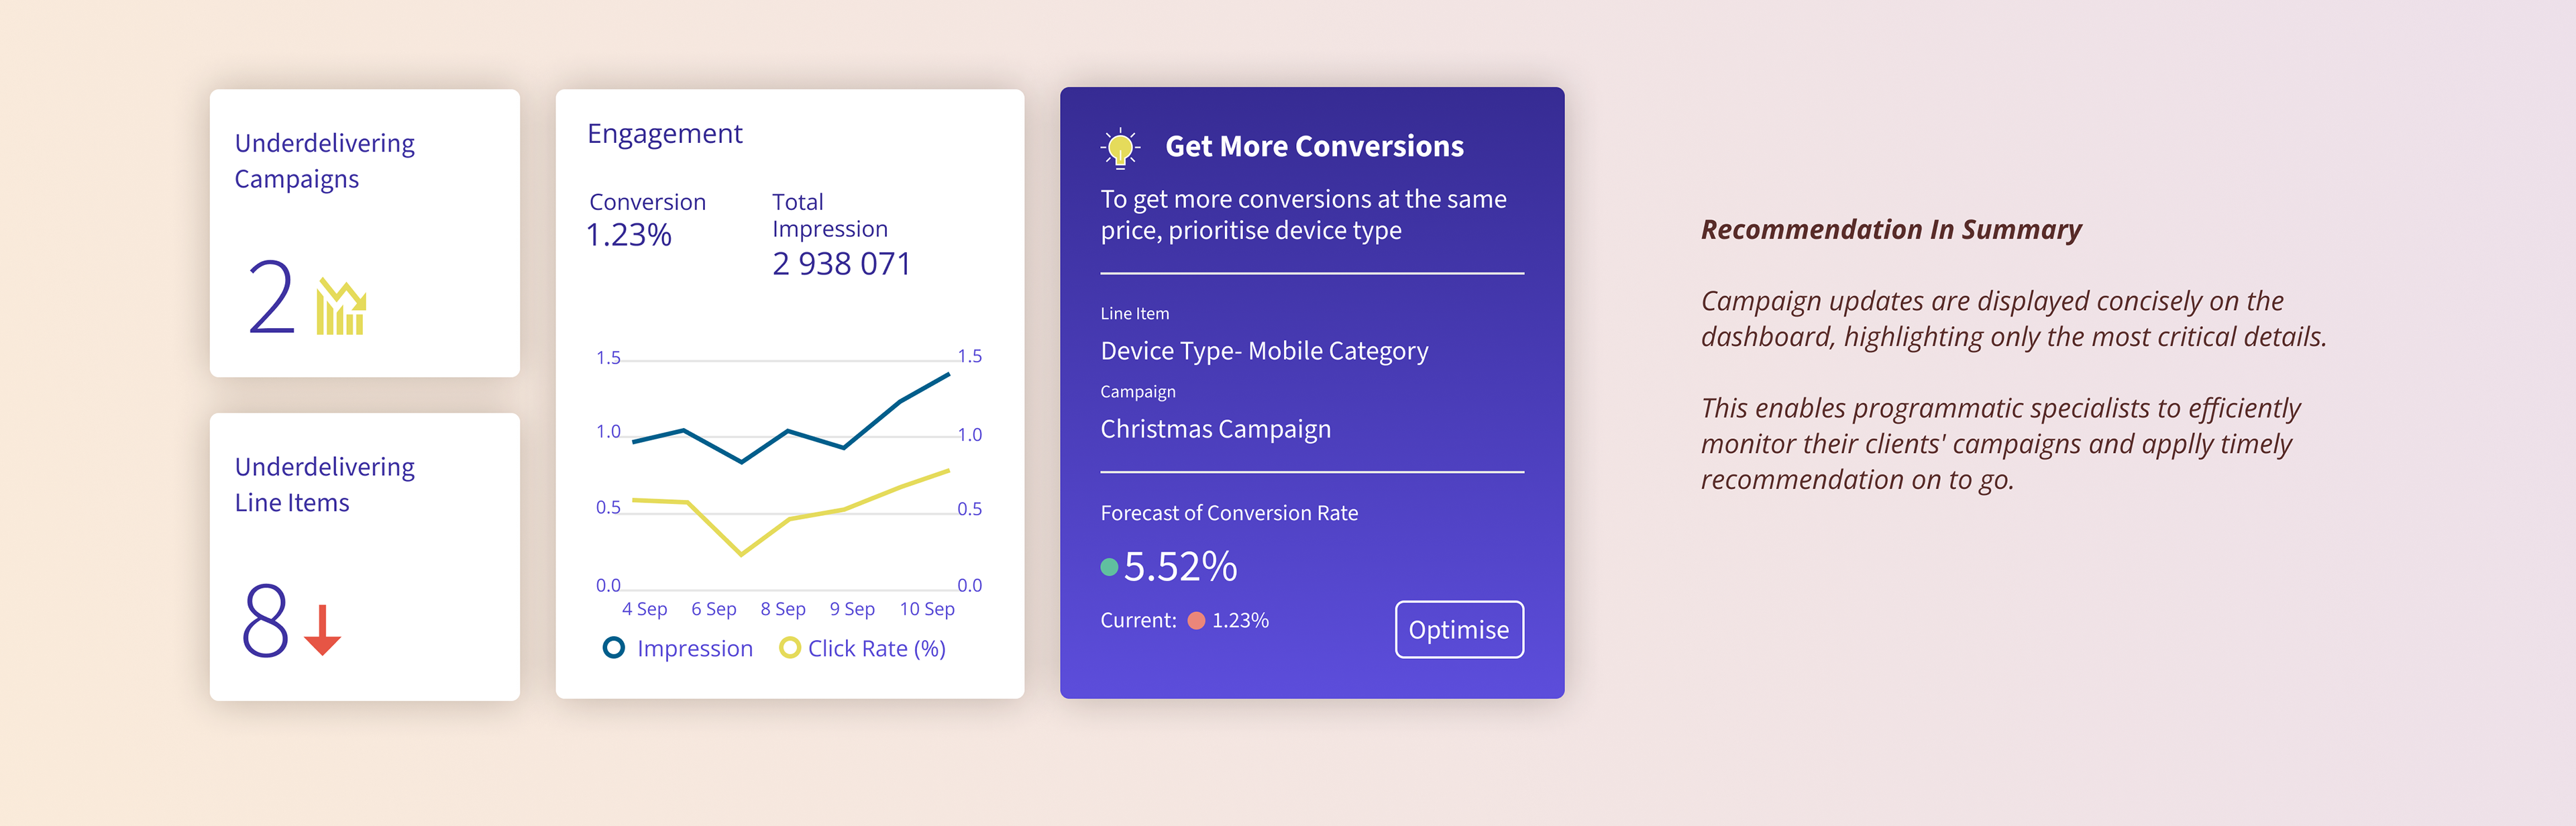This screenshot has width=2576, height=826.
Task: Click the Optimise button
Action: click(x=1459, y=629)
